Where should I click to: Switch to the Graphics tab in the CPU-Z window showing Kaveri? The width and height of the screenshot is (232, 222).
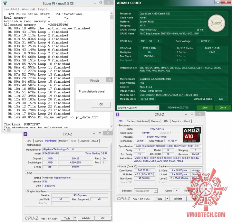(x=176, y=121)
